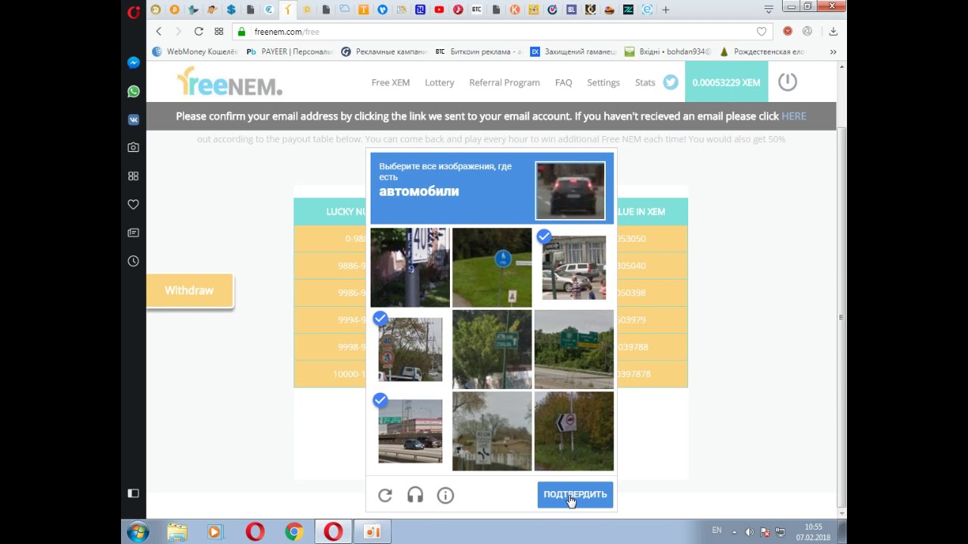
Task: Click the power logout icon
Action: coord(787,82)
